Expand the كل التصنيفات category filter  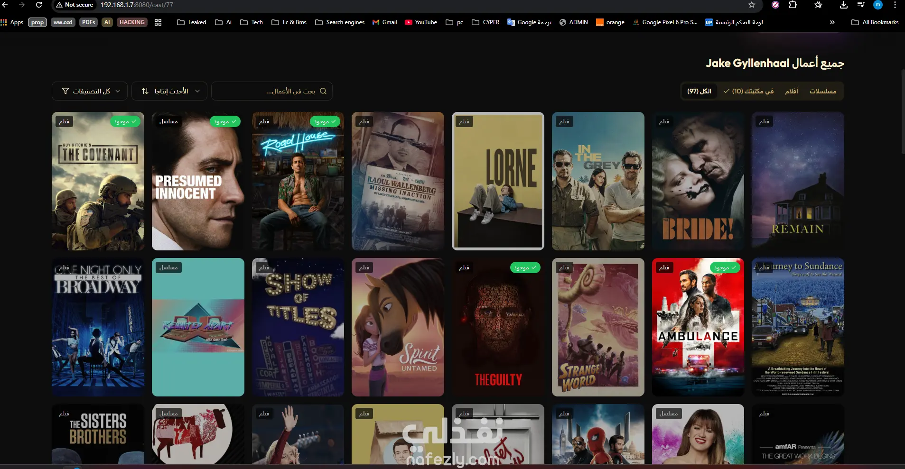90,91
